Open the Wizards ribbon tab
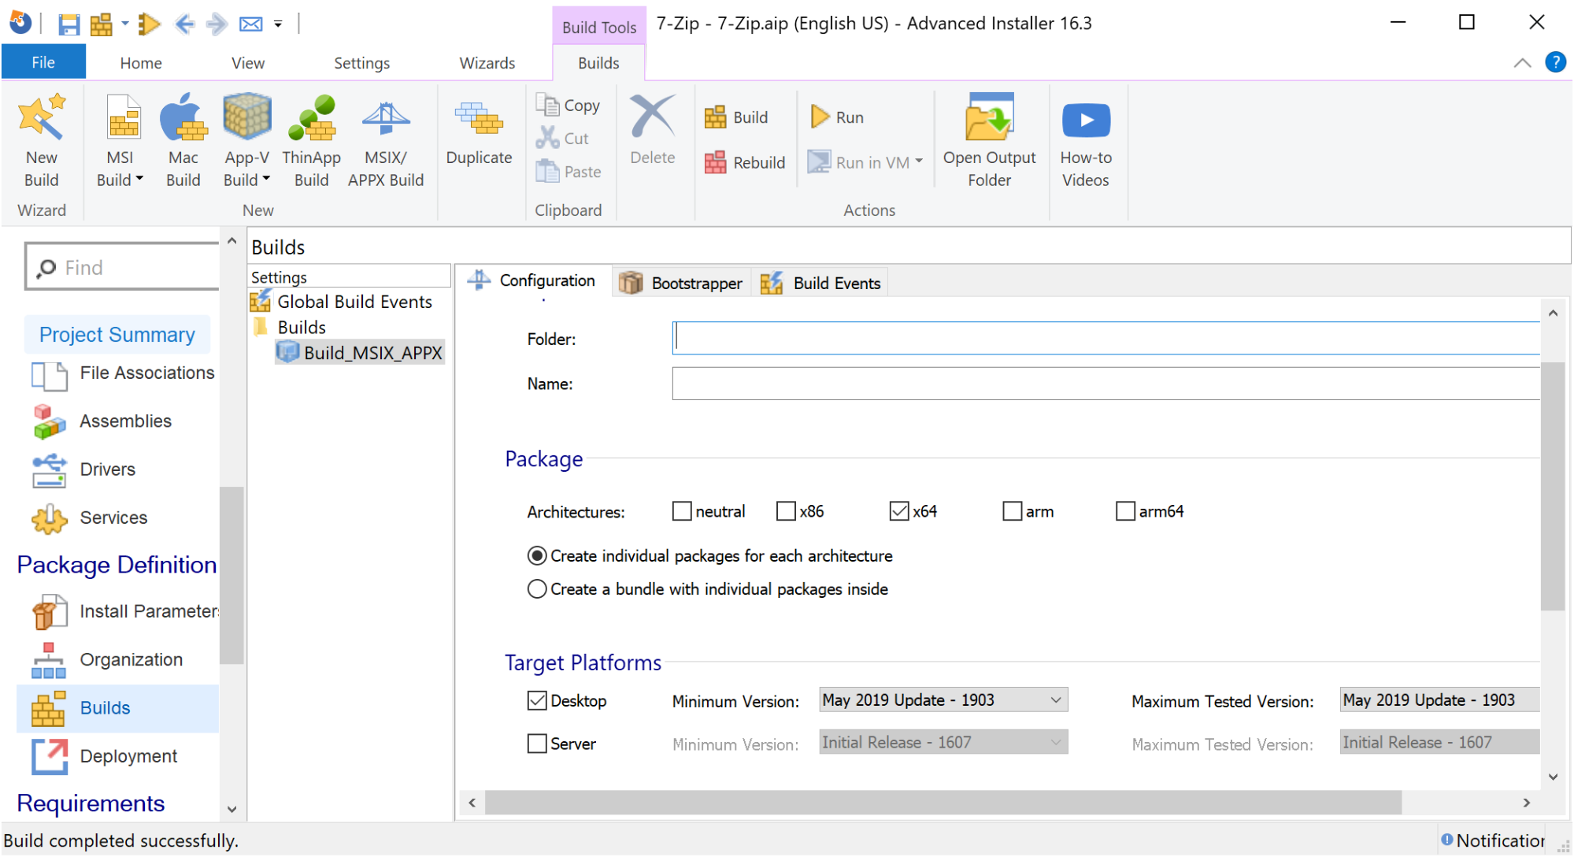The height and width of the screenshot is (857, 1574). [487, 63]
